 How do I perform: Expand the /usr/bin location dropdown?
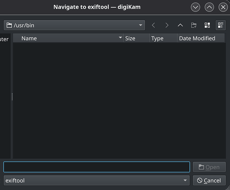[141, 25]
